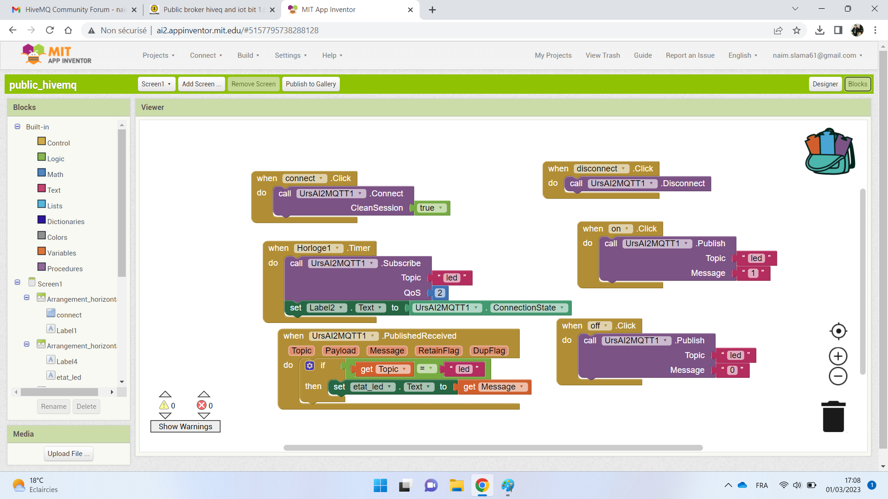
Task: Click the blocks palette vertical scrollbar
Action: click(x=122, y=203)
